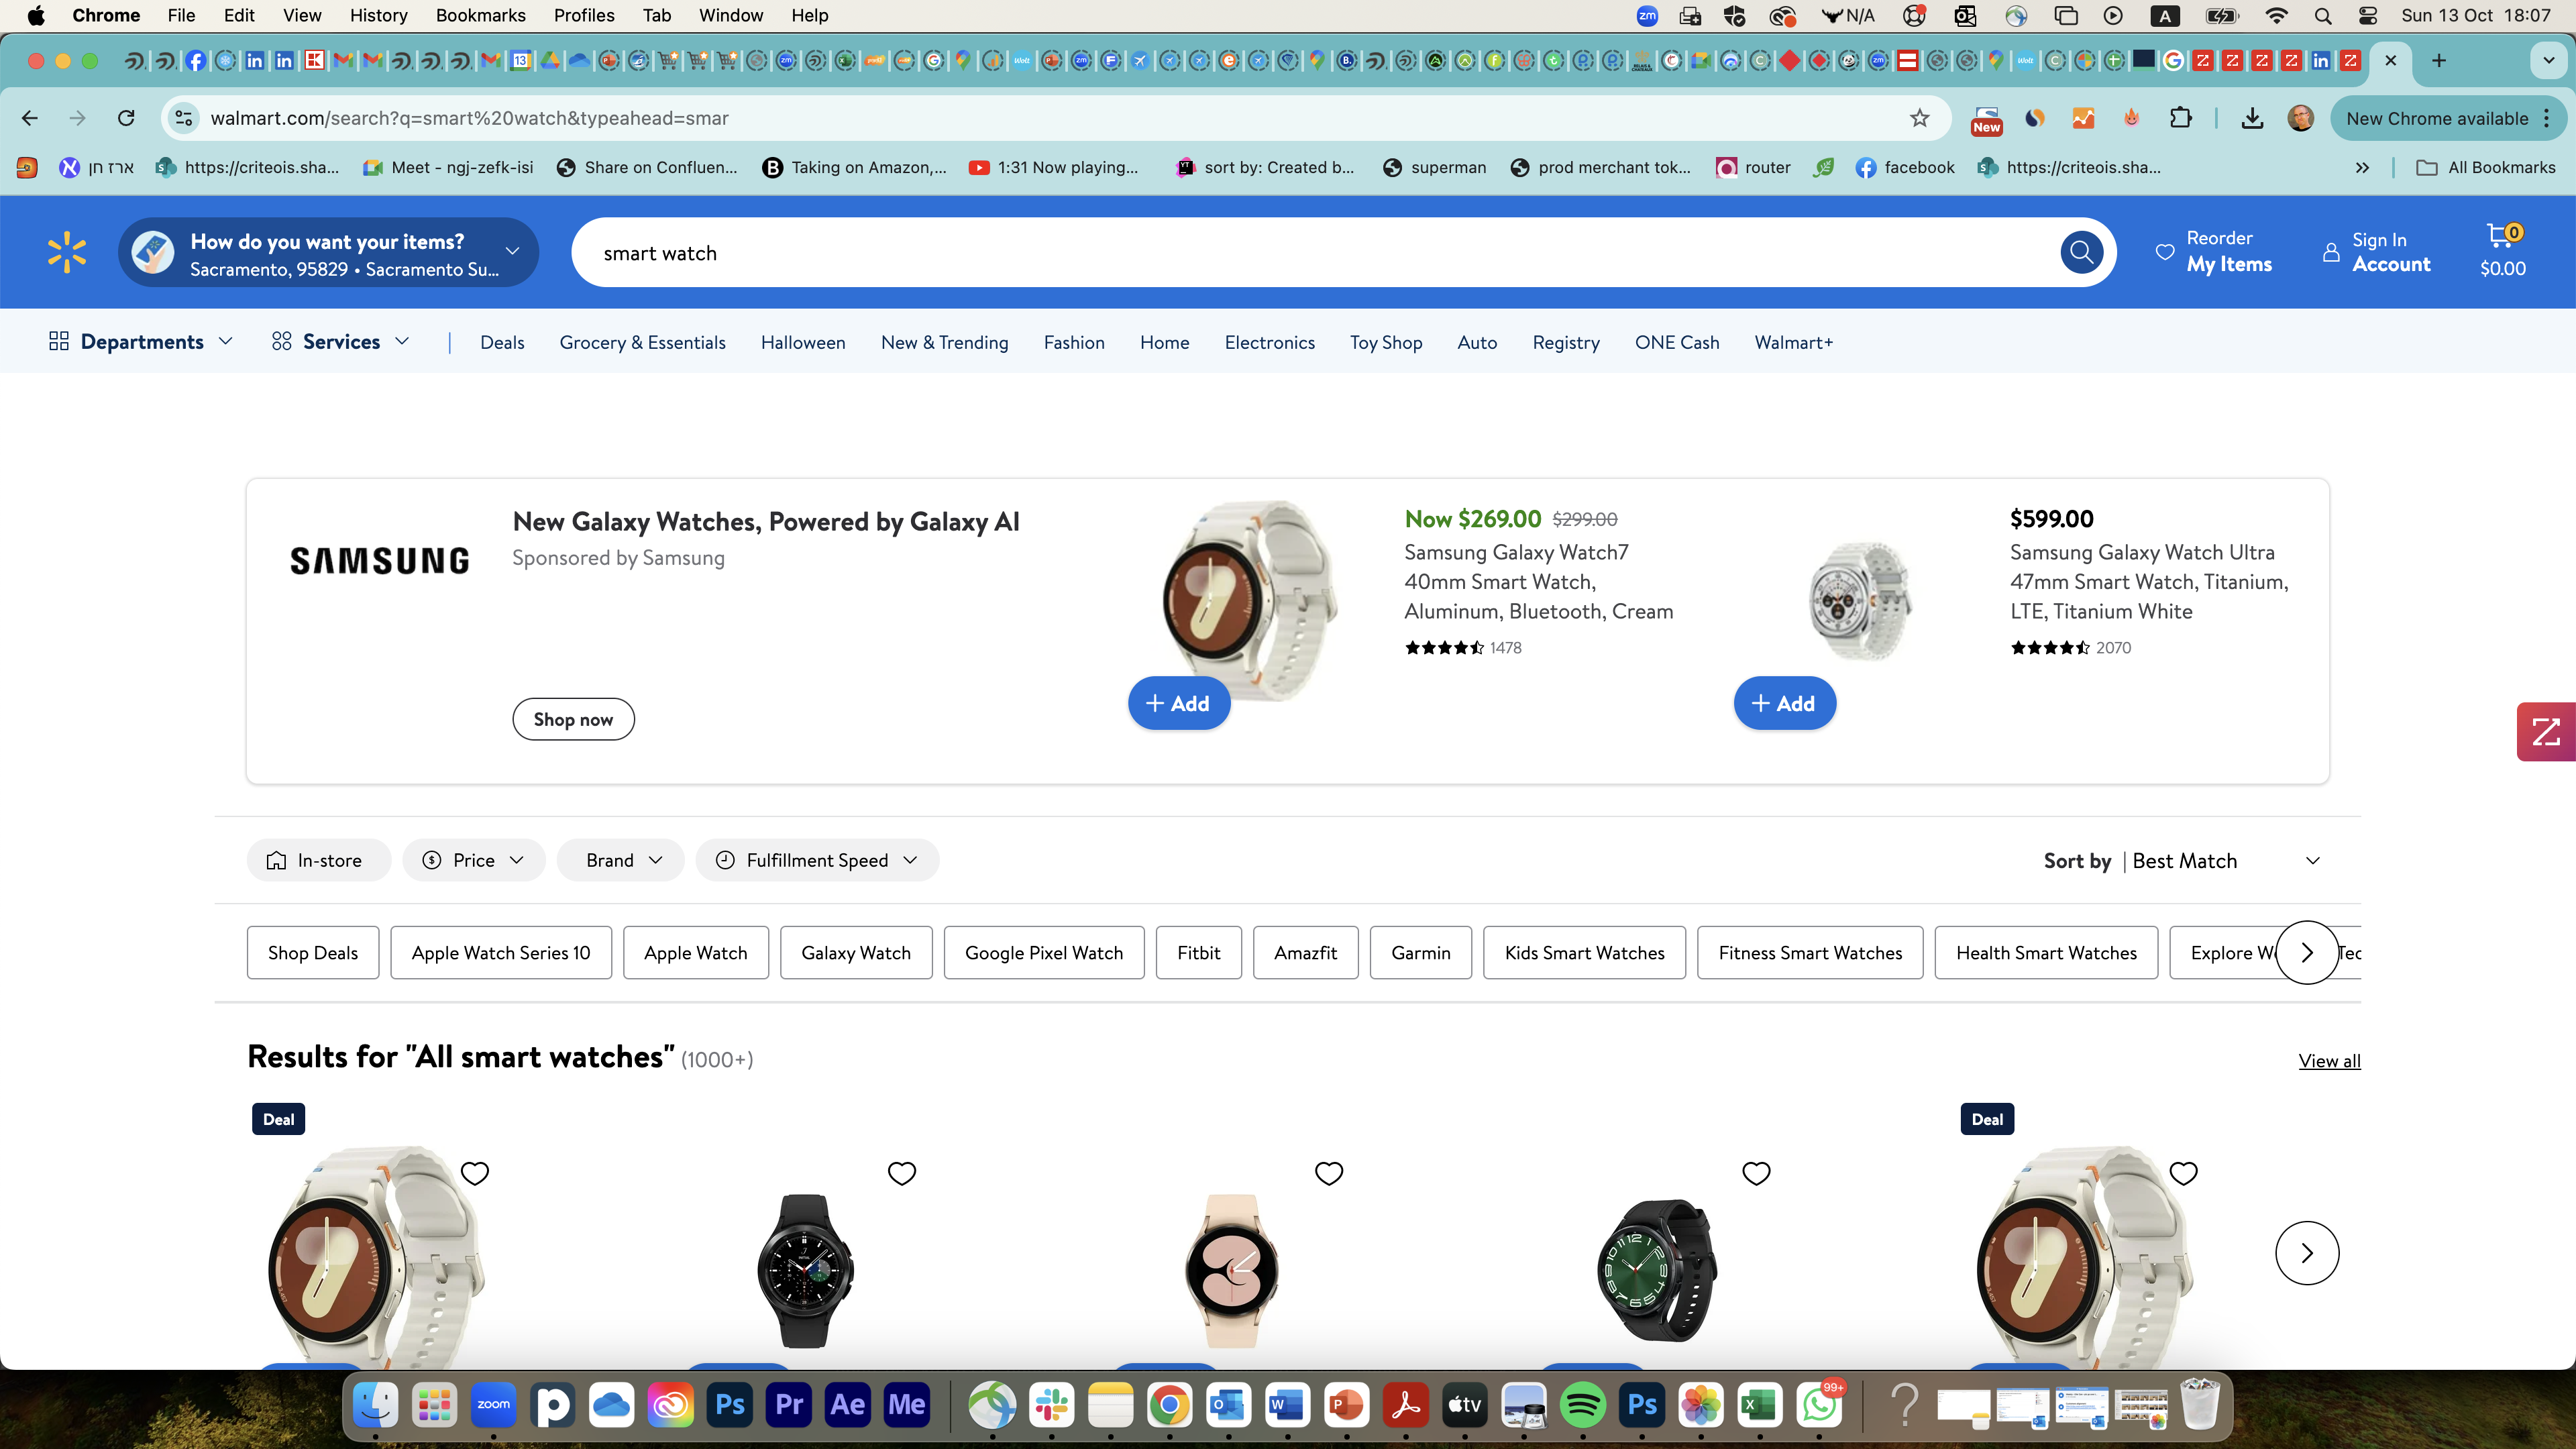Launch Spotify from the dock

tap(1583, 1405)
